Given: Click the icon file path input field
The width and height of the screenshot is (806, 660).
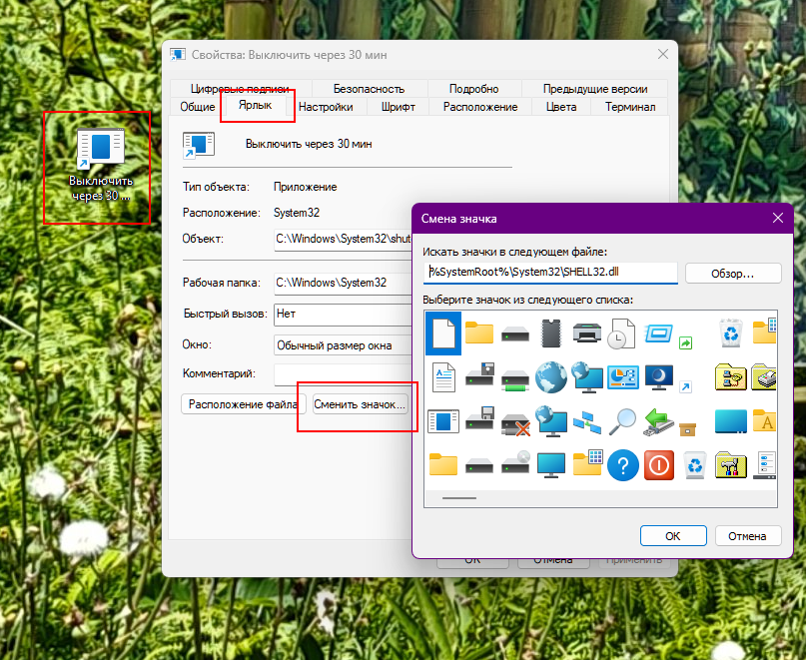Looking at the screenshot, I should pyautogui.click(x=550, y=272).
